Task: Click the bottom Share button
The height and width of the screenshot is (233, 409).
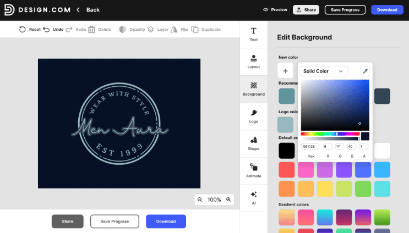Action: [68, 221]
